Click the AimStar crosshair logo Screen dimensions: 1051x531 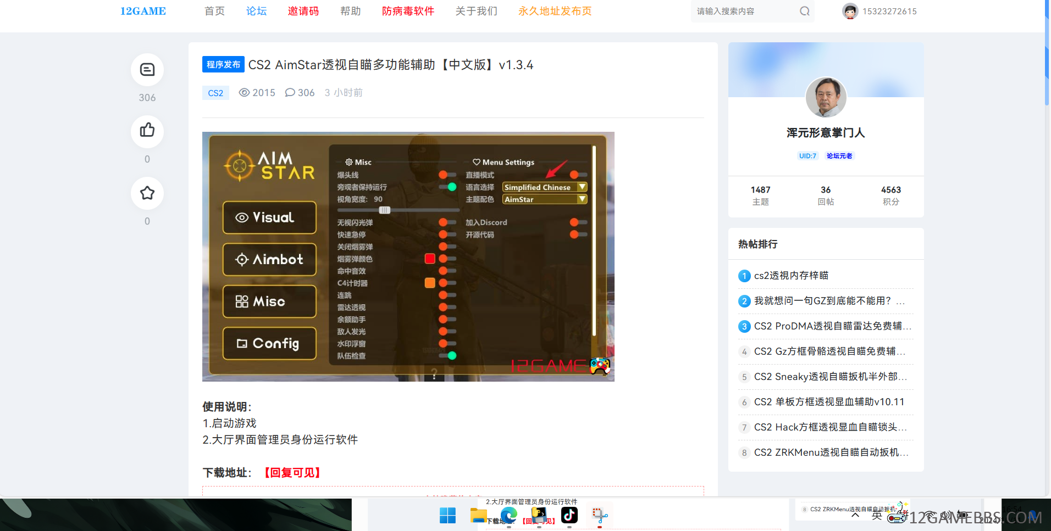pos(240,165)
